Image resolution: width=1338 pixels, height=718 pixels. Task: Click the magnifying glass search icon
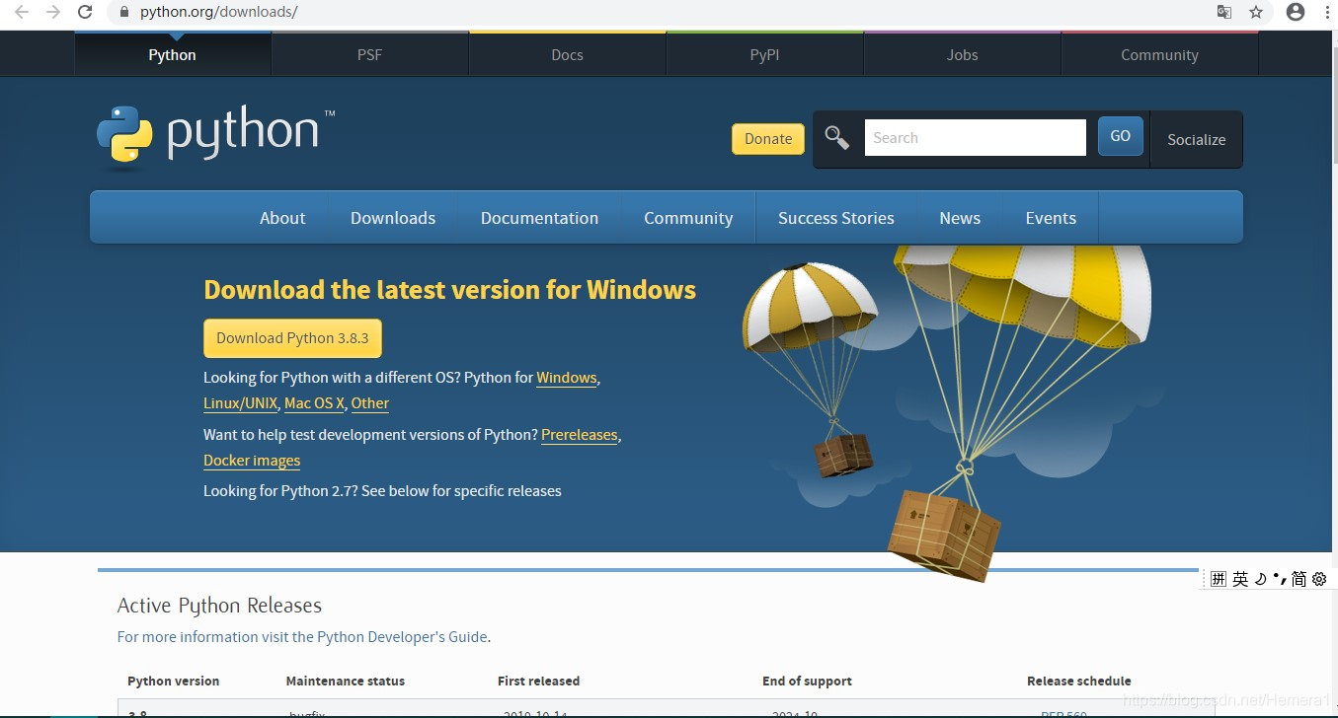click(x=837, y=138)
